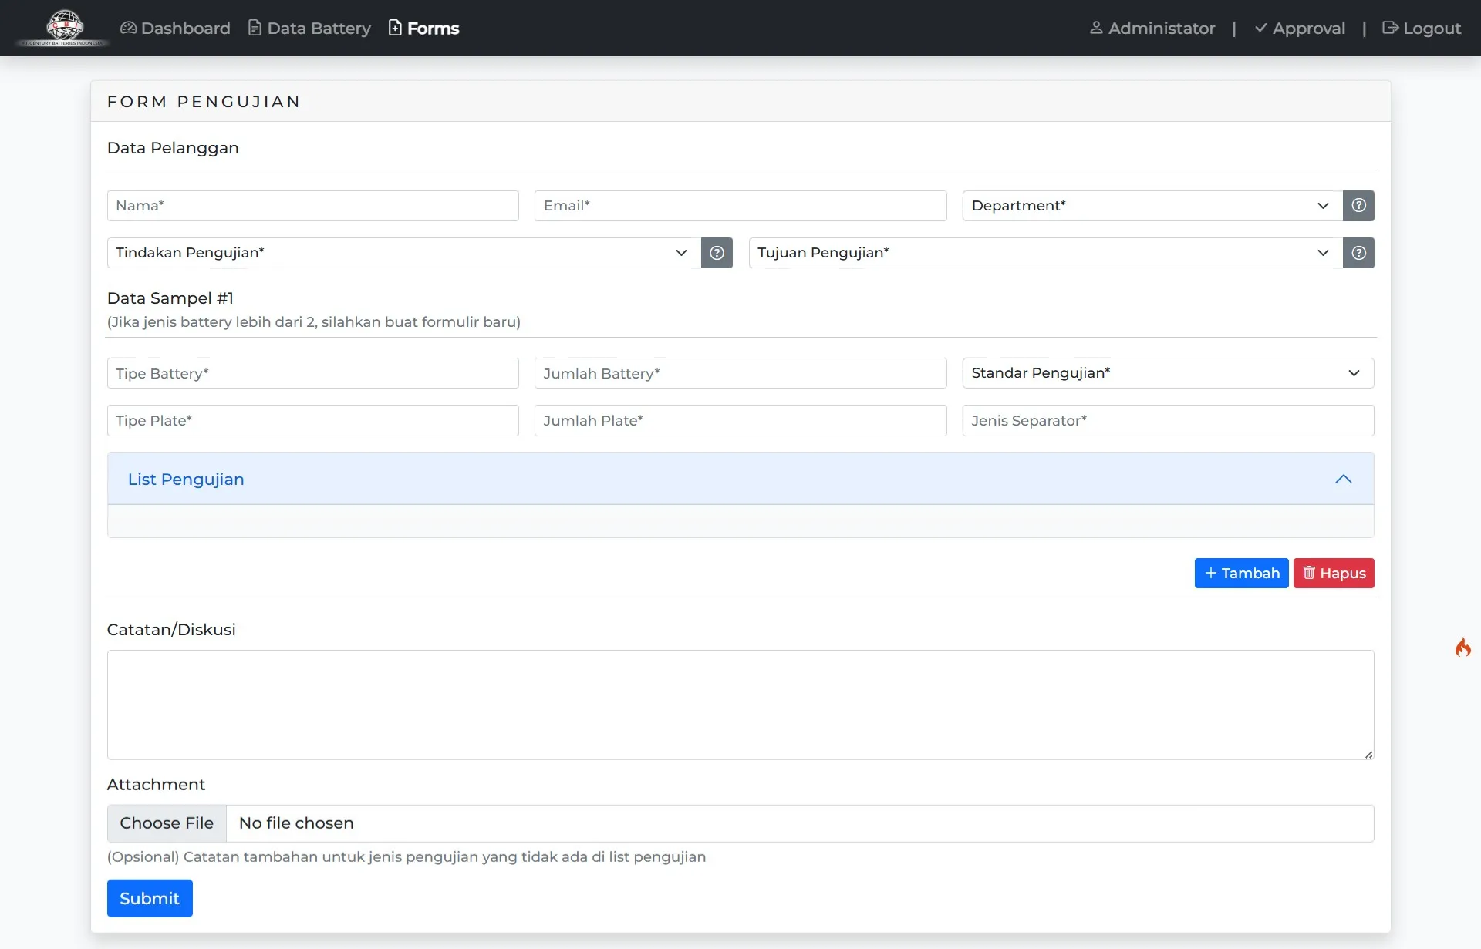This screenshot has height=949, width=1481.
Task: Click the Catatan/Diskusi text area
Action: point(740,705)
